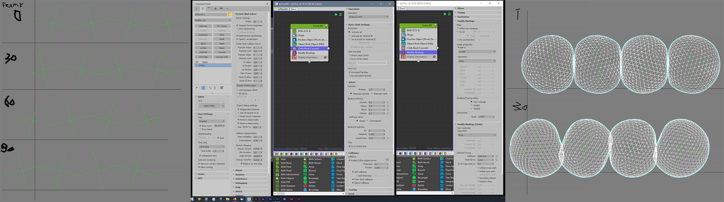Open the Length scalar property dropdown
The height and width of the screenshot is (202, 724).
tap(477, 52)
